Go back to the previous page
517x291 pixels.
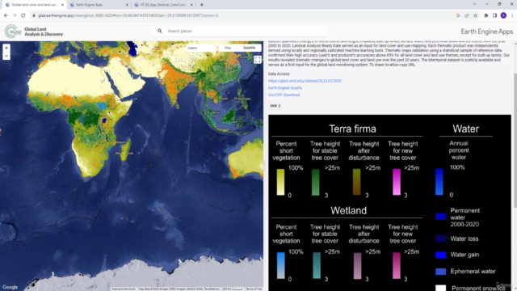pyautogui.click(x=6, y=15)
